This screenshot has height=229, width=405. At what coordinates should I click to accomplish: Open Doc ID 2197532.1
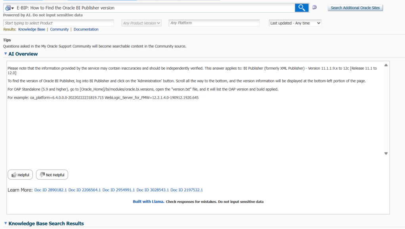187,190
